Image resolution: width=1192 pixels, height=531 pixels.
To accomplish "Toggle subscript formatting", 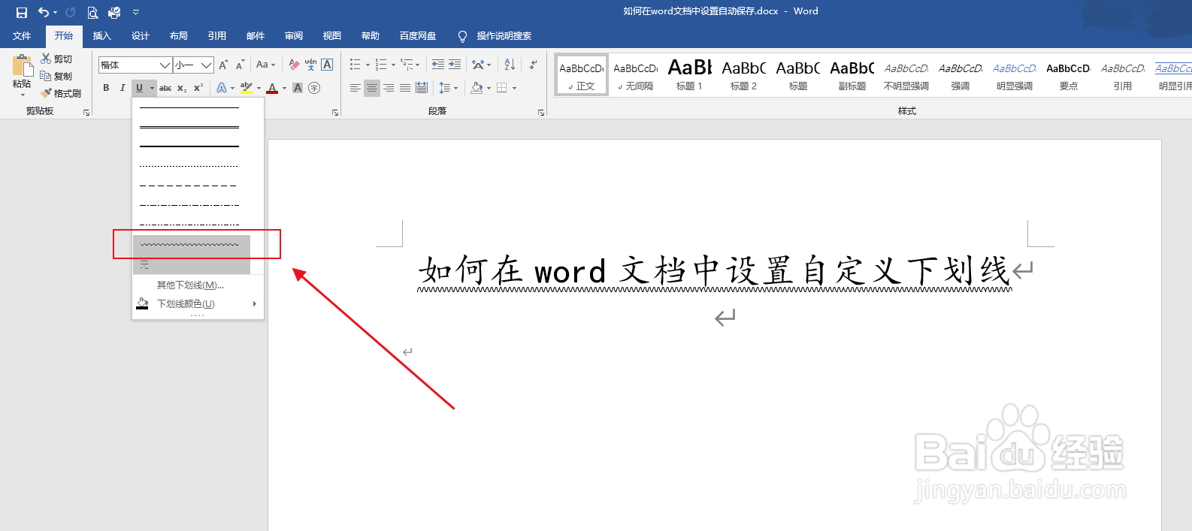I will [182, 88].
